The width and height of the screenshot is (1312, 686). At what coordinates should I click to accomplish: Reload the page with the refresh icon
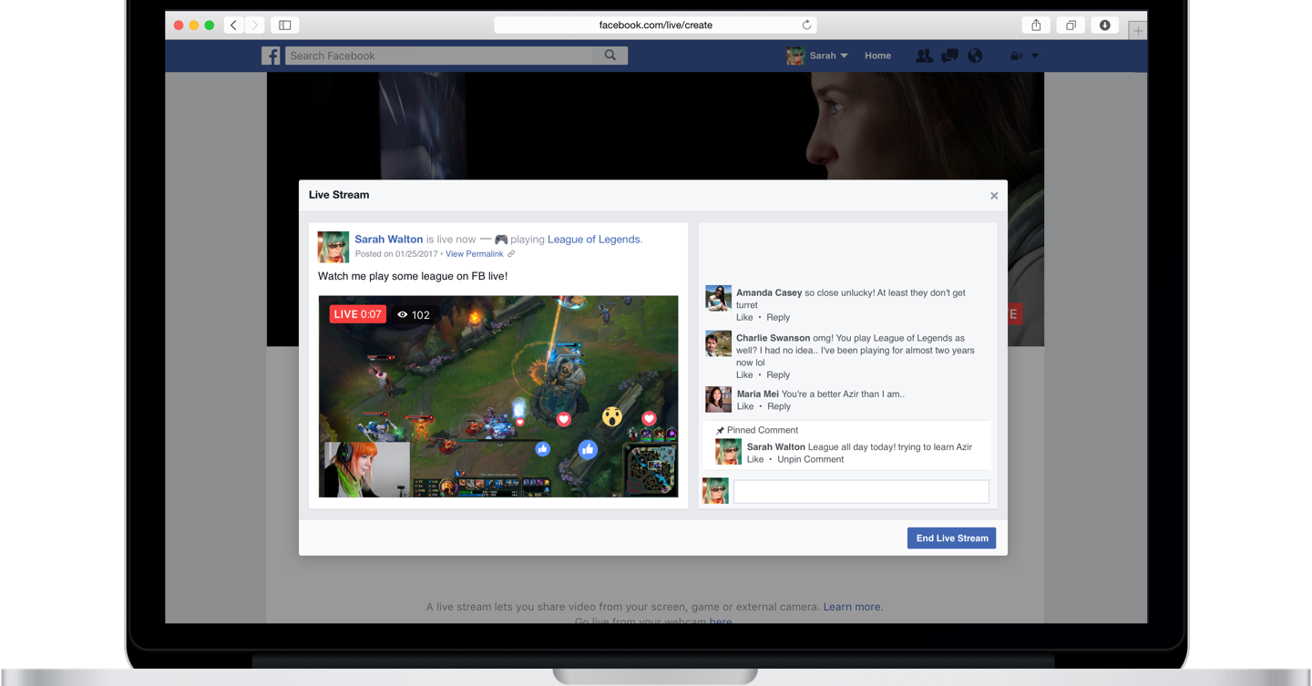806,25
